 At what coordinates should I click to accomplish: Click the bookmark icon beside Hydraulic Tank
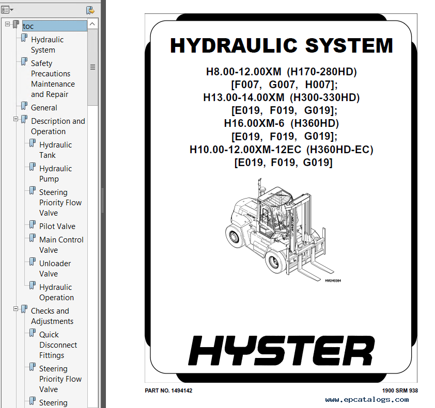(x=33, y=144)
